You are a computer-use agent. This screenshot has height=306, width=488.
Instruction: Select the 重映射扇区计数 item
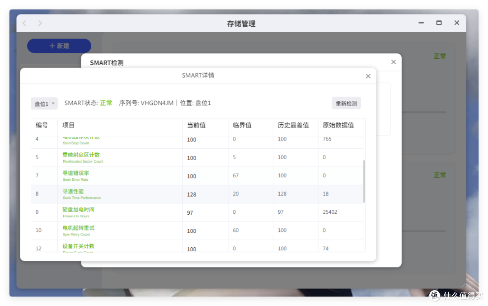[81, 155]
